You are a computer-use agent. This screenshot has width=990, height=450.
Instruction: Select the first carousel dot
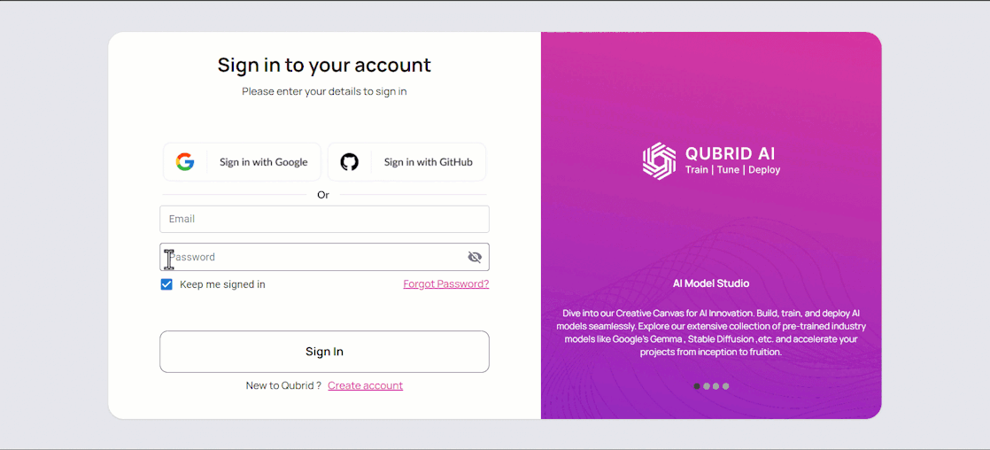[x=697, y=386]
